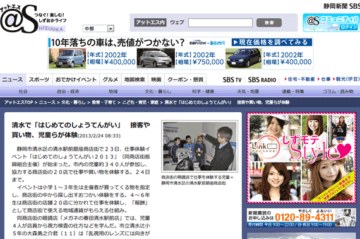The image size is (360, 239).
Task: Open the しずモテ Style banner ad
Action: (301, 158)
